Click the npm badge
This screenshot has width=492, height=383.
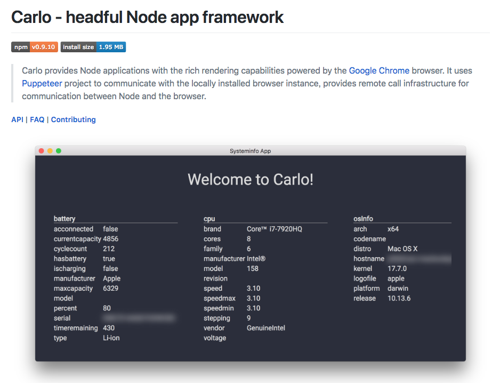click(x=20, y=47)
